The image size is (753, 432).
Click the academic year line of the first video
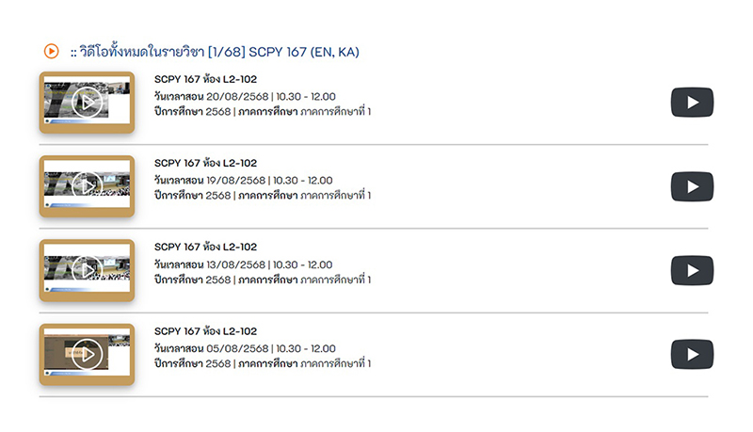point(263,112)
